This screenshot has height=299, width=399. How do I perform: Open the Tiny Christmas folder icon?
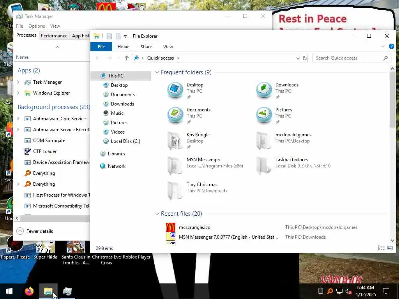[x=175, y=190]
